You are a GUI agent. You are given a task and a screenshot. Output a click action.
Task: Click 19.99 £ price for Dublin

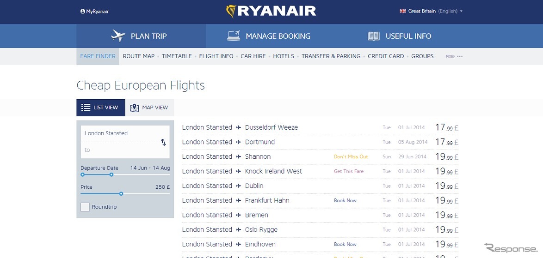[447, 186]
